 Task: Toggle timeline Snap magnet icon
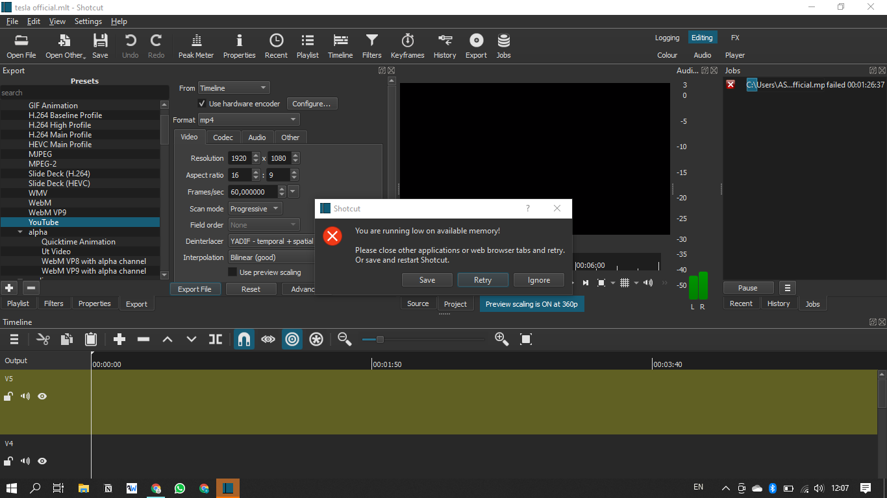click(x=244, y=339)
